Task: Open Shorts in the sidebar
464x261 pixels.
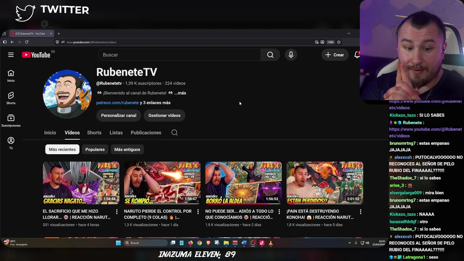Action: click(11, 98)
